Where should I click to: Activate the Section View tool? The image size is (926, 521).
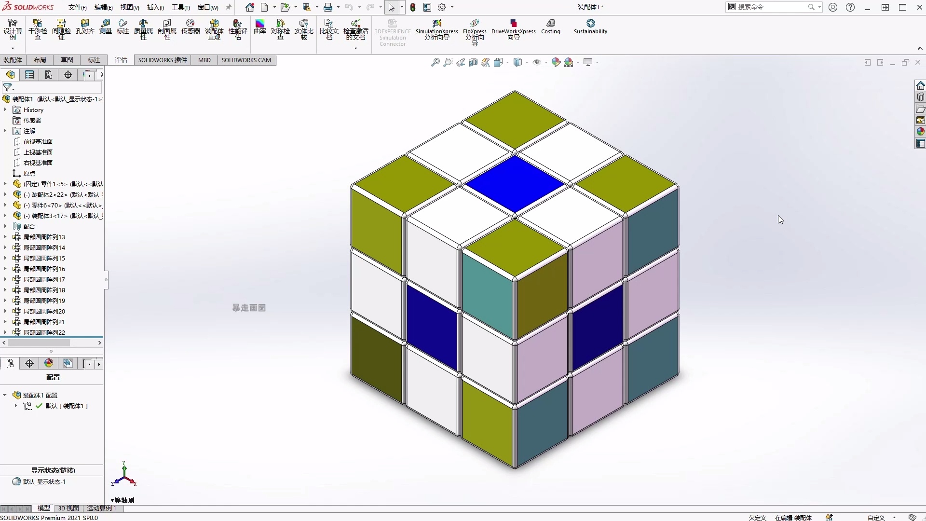473,62
